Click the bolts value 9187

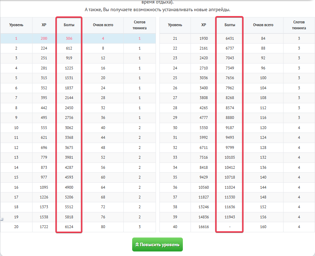[230, 128]
